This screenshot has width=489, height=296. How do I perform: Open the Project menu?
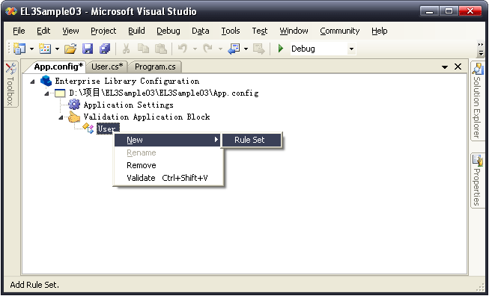click(x=103, y=31)
